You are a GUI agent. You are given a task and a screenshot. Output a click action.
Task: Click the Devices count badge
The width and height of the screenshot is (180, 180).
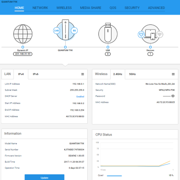(150, 54)
